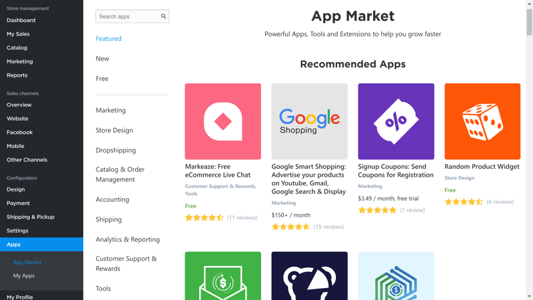Click the page vertical scrollbar thumb
This screenshot has height=300, width=533.
tap(529, 22)
